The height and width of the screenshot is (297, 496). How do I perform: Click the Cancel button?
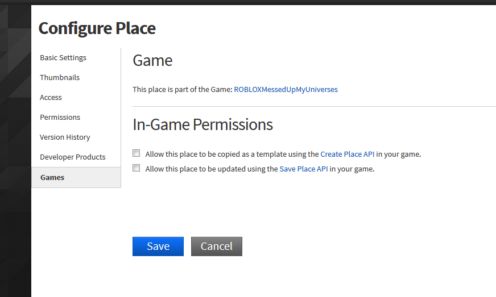(217, 246)
